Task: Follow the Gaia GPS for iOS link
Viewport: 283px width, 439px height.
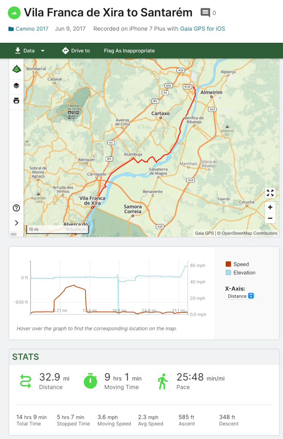Action: click(x=203, y=29)
